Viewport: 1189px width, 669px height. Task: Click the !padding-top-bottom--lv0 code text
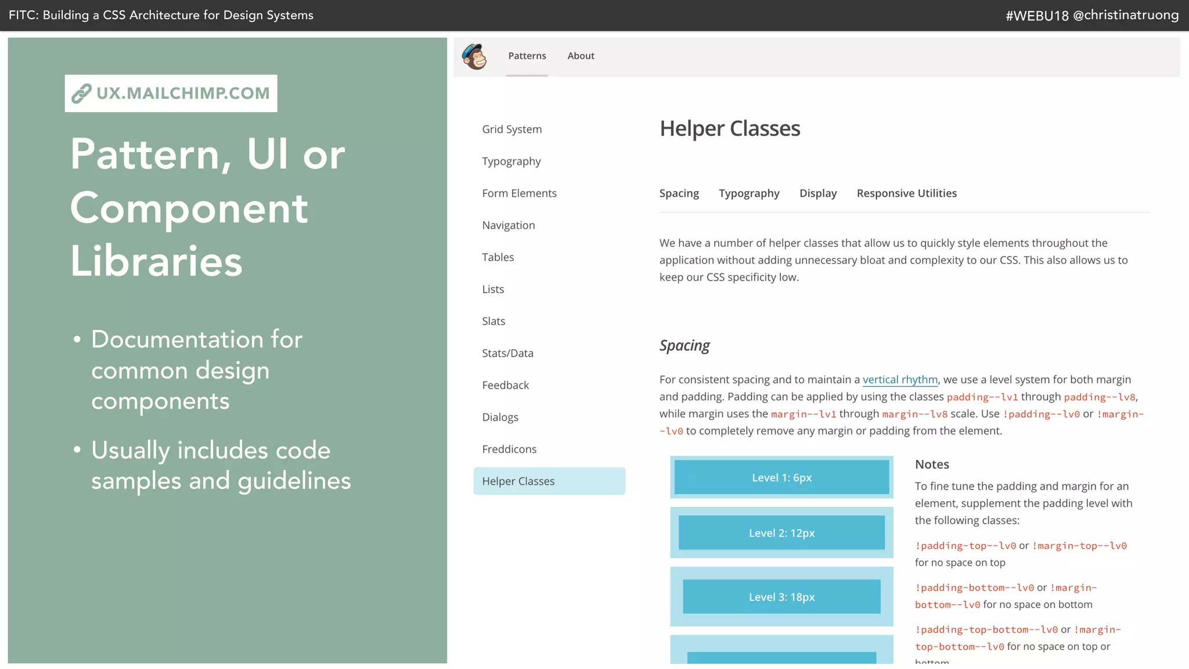986,629
